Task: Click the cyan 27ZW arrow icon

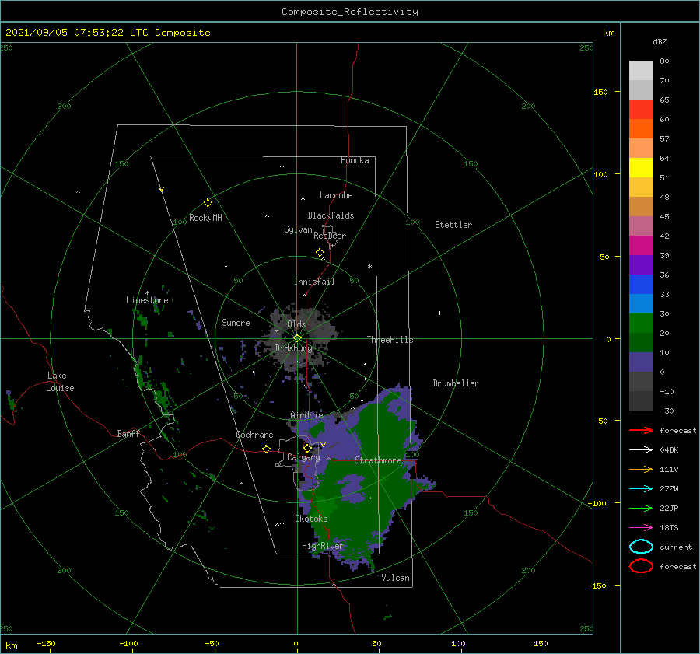Action: click(x=641, y=489)
